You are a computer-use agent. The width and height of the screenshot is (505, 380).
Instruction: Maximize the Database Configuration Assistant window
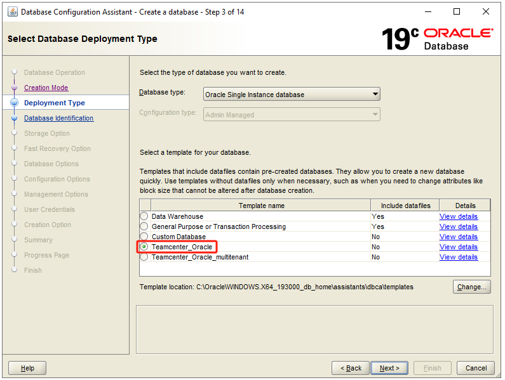click(x=456, y=12)
